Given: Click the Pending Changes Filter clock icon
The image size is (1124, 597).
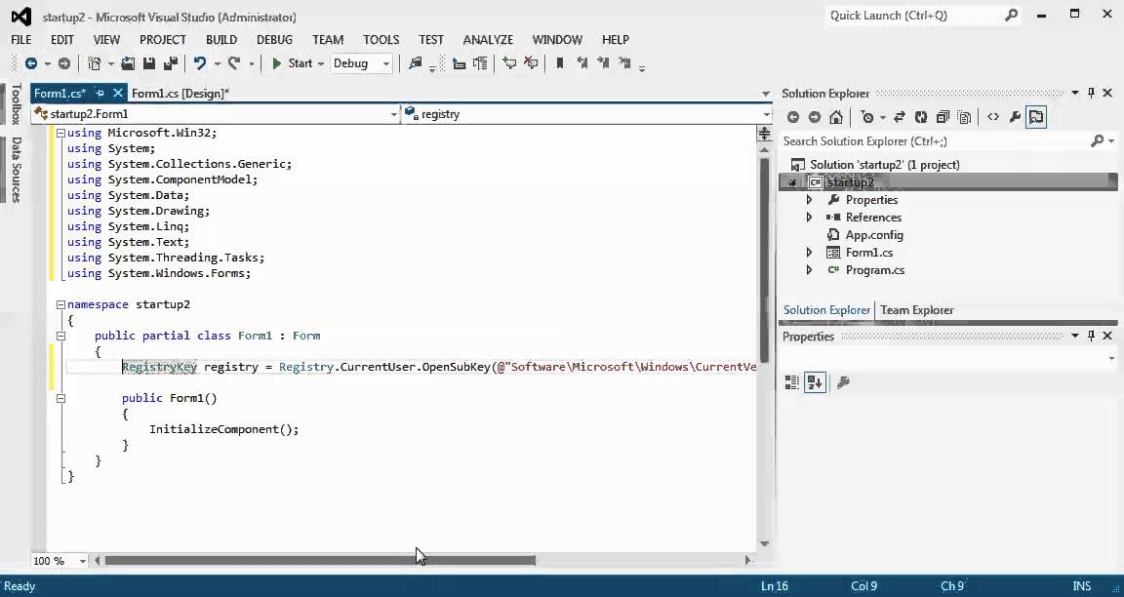Looking at the screenshot, I should [x=867, y=117].
